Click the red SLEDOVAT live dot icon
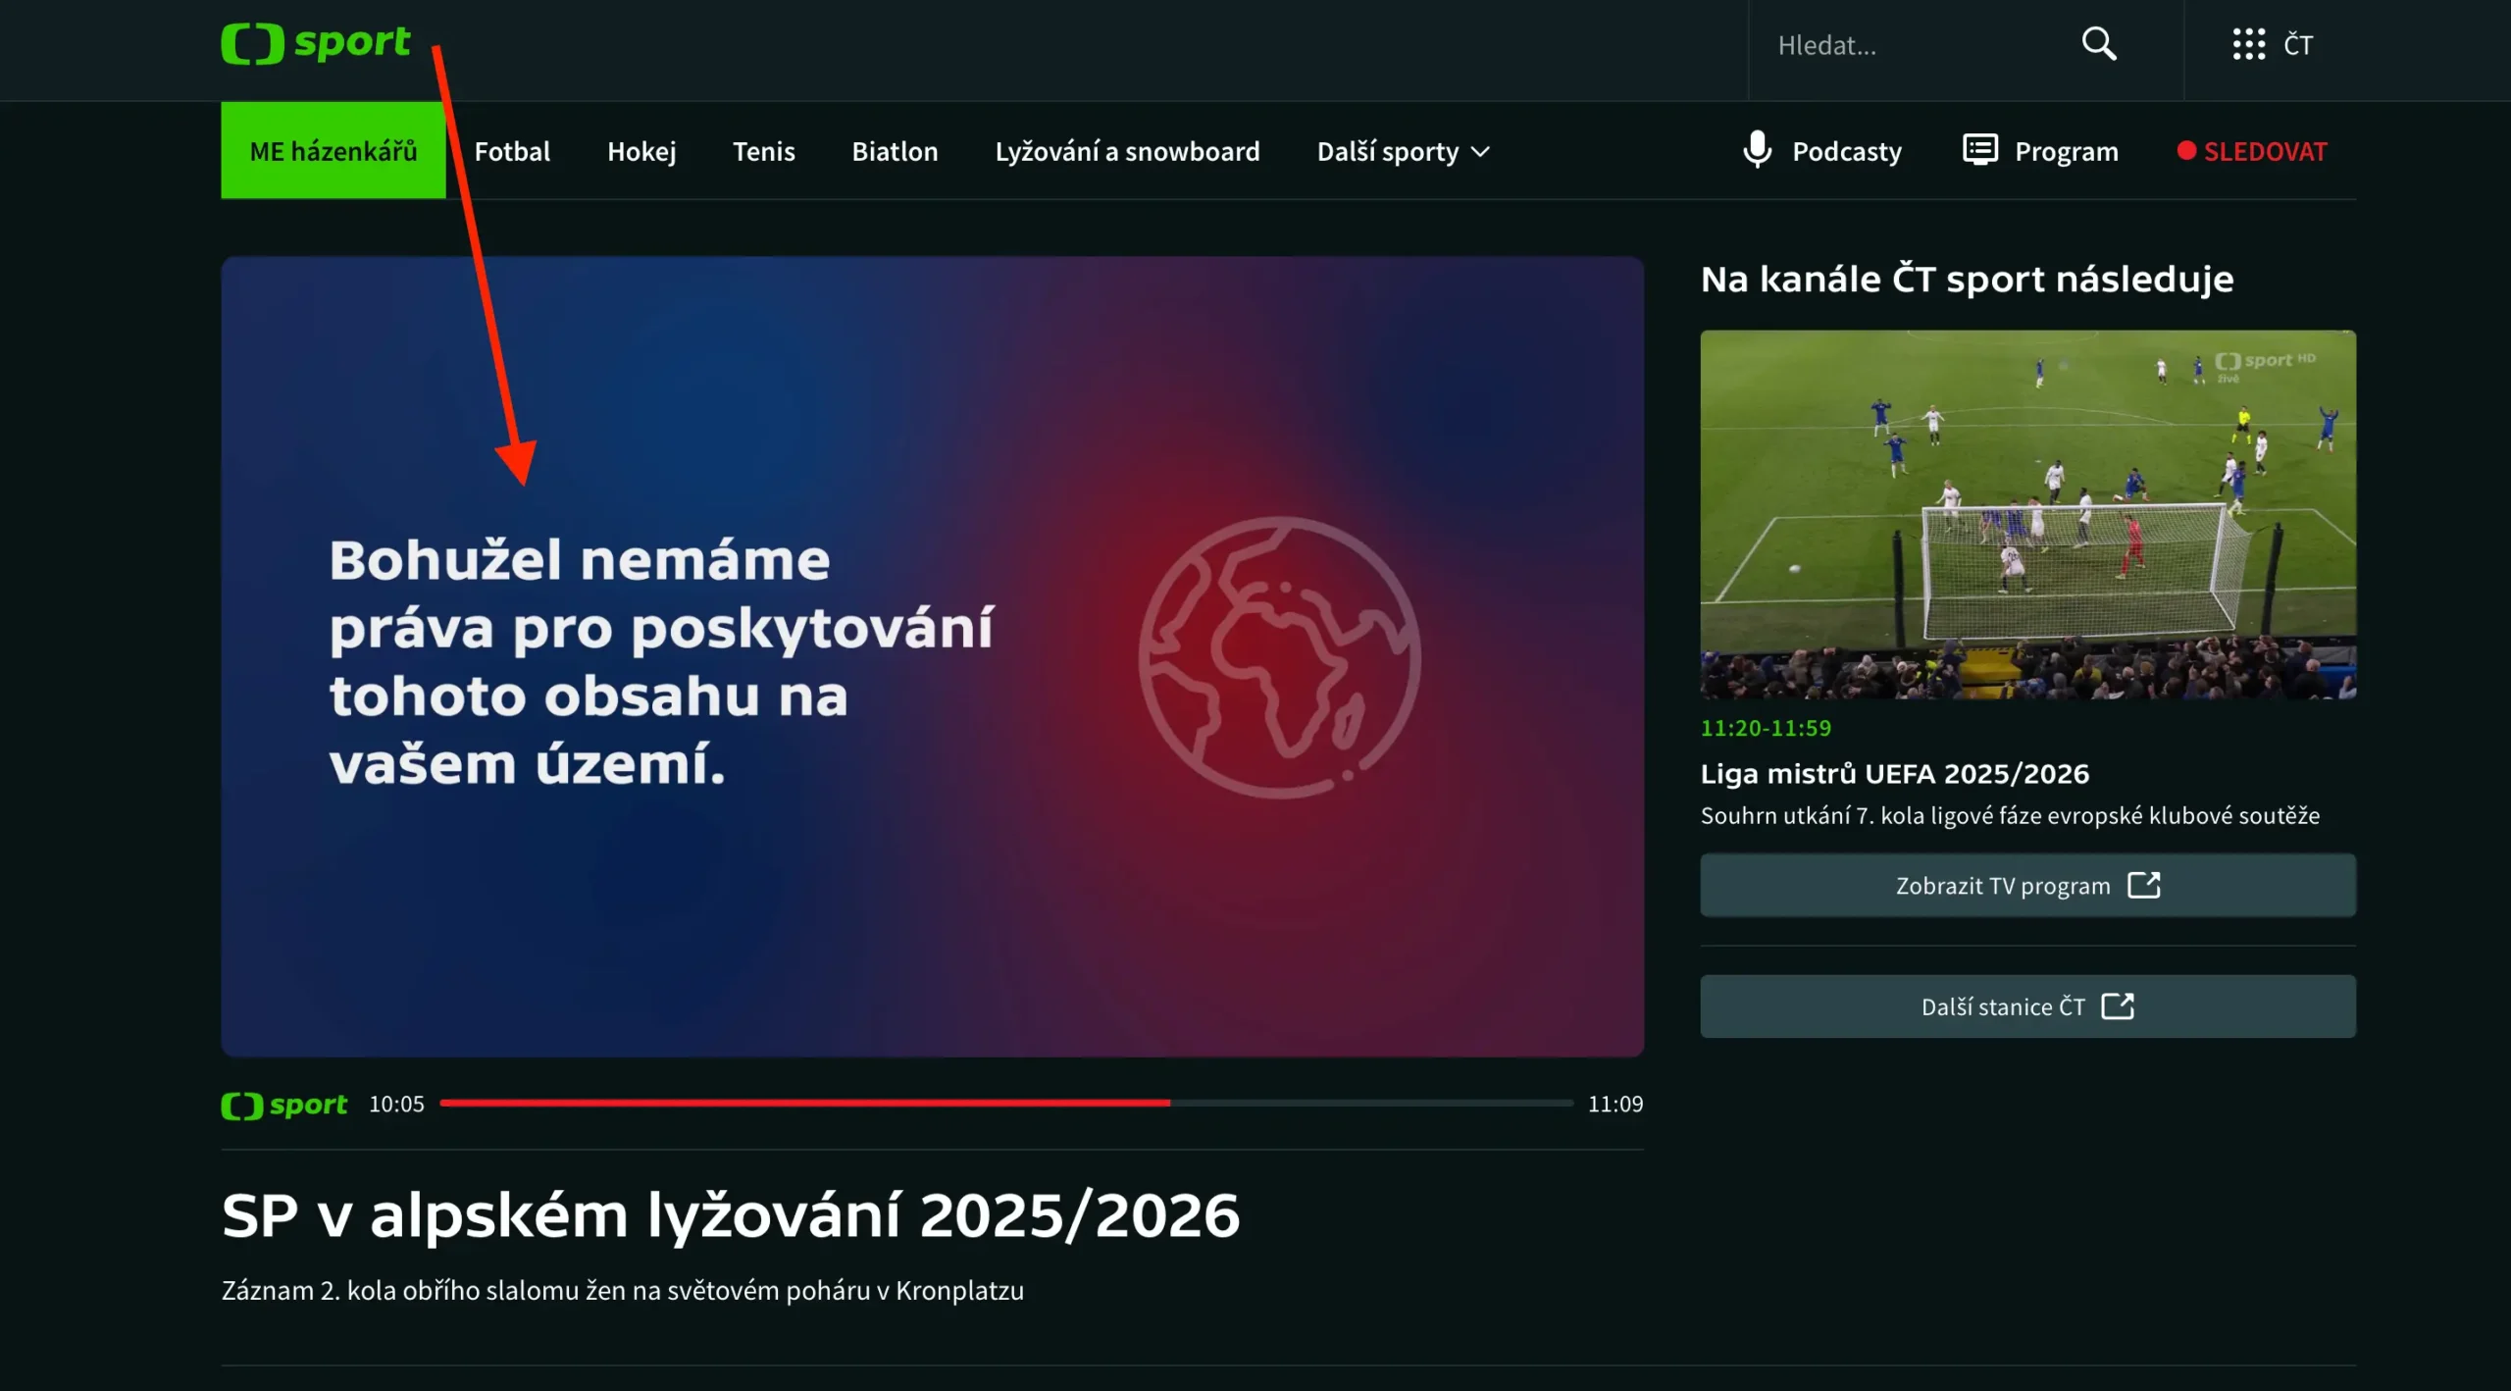 pos(2188,150)
